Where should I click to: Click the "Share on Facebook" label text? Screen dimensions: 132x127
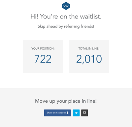click(56, 113)
